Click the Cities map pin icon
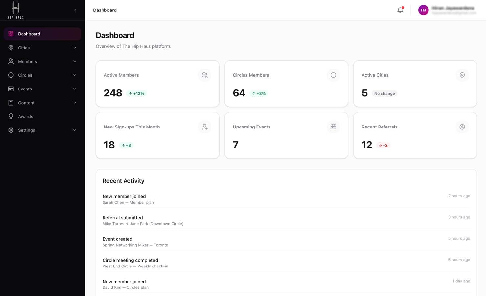The height and width of the screenshot is (296, 486). [x=11, y=48]
